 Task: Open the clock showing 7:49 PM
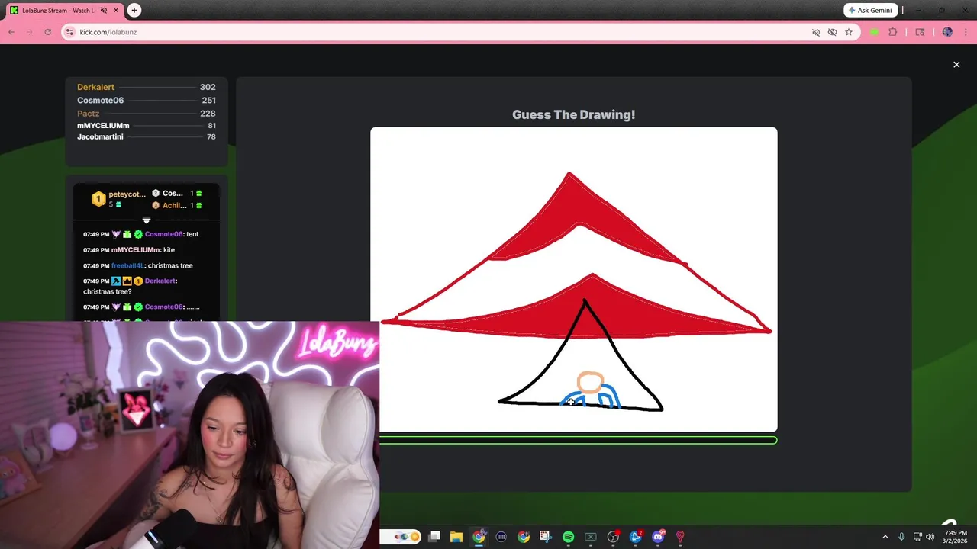click(x=956, y=537)
